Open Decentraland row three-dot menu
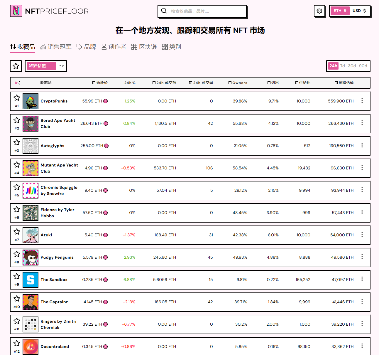This screenshot has width=379, height=355. point(362,346)
